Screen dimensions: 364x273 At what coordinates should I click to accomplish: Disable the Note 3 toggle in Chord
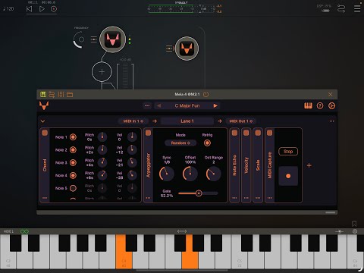[x=73, y=162]
